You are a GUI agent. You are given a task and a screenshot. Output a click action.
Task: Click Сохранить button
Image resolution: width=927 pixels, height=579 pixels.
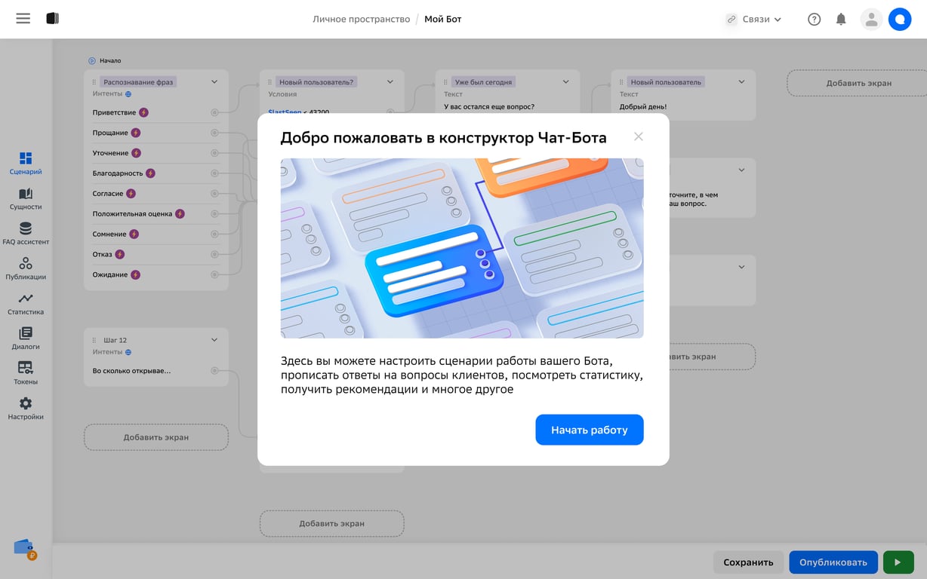(748, 562)
